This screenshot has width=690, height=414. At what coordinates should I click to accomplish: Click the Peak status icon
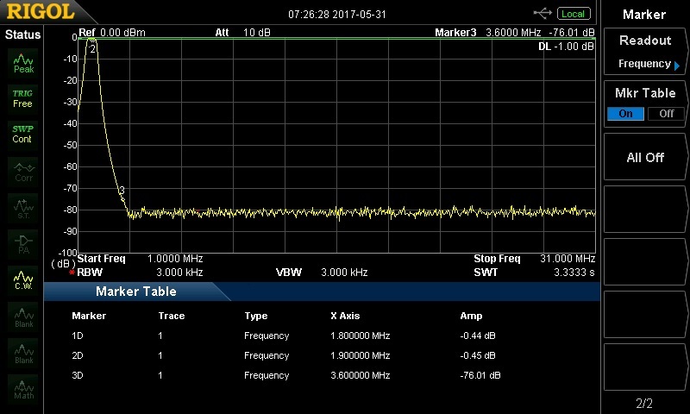(x=23, y=63)
